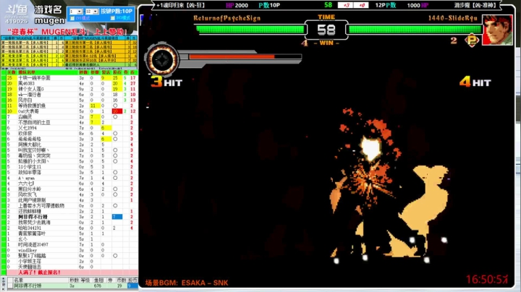Click the 1000 HP label in top bar
521x292 pixels.
click(418, 5)
